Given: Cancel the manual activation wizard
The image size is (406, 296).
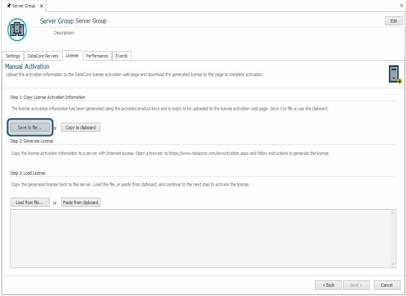Looking at the screenshot, I should (x=387, y=285).
